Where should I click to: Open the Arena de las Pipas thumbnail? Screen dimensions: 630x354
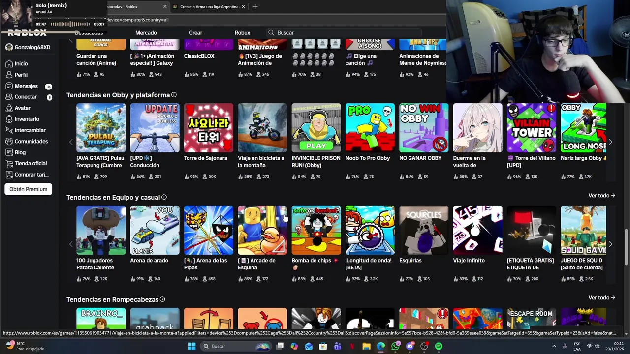coord(209,230)
